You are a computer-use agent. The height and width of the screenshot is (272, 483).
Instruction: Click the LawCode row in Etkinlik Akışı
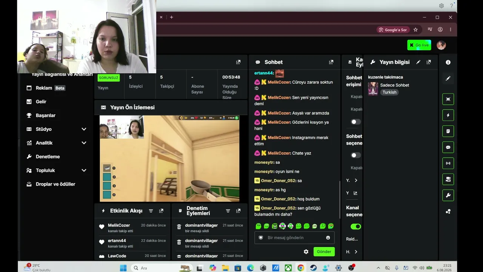pyautogui.click(x=132, y=256)
